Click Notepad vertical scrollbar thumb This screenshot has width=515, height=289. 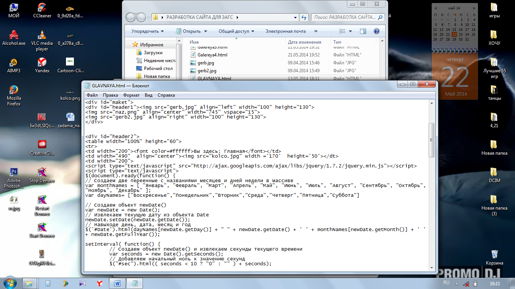click(432, 140)
